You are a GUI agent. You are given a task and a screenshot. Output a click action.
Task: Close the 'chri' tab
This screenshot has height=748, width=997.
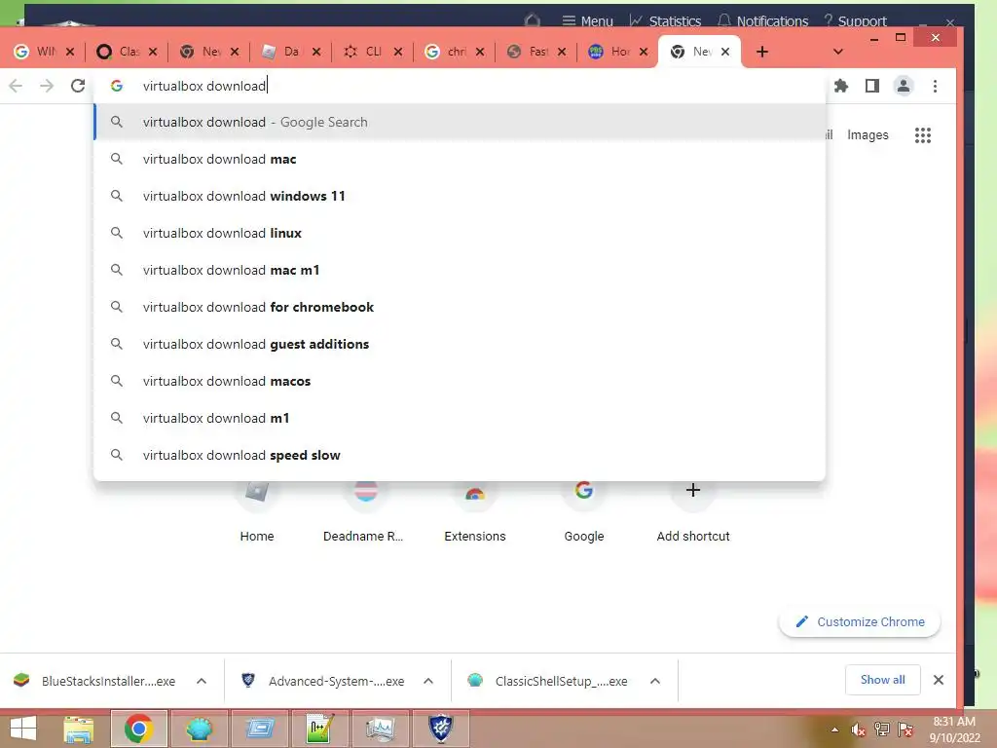[480, 52]
